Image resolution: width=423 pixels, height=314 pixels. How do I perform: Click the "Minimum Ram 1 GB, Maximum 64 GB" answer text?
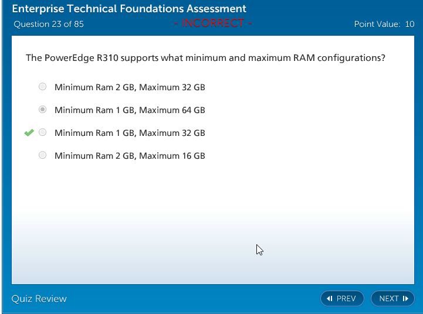(130, 110)
